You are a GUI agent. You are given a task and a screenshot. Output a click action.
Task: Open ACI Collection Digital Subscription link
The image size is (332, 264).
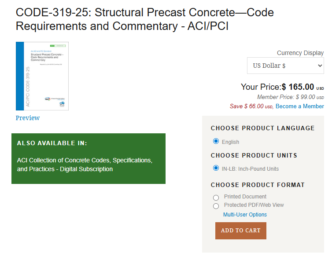[85, 165]
